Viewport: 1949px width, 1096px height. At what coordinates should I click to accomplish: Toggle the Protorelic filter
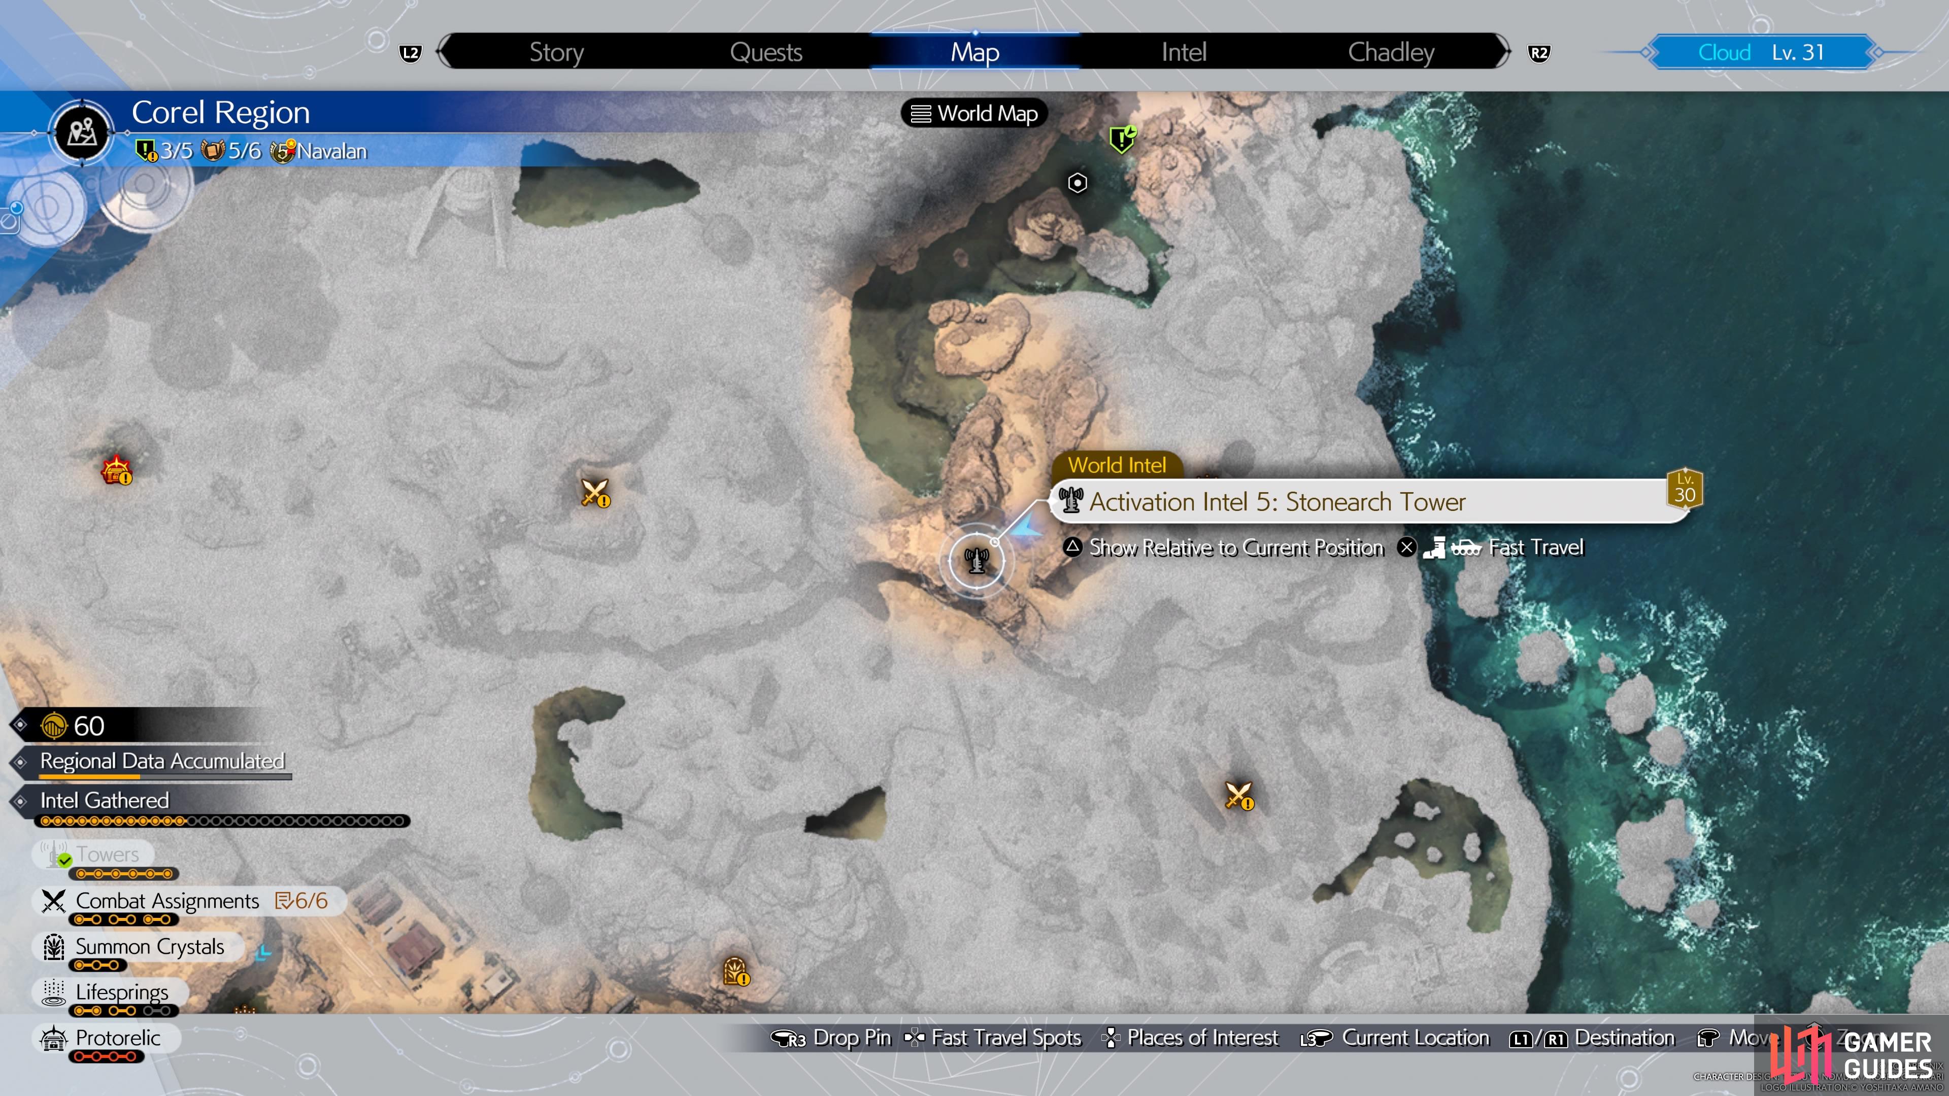click(x=106, y=1038)
